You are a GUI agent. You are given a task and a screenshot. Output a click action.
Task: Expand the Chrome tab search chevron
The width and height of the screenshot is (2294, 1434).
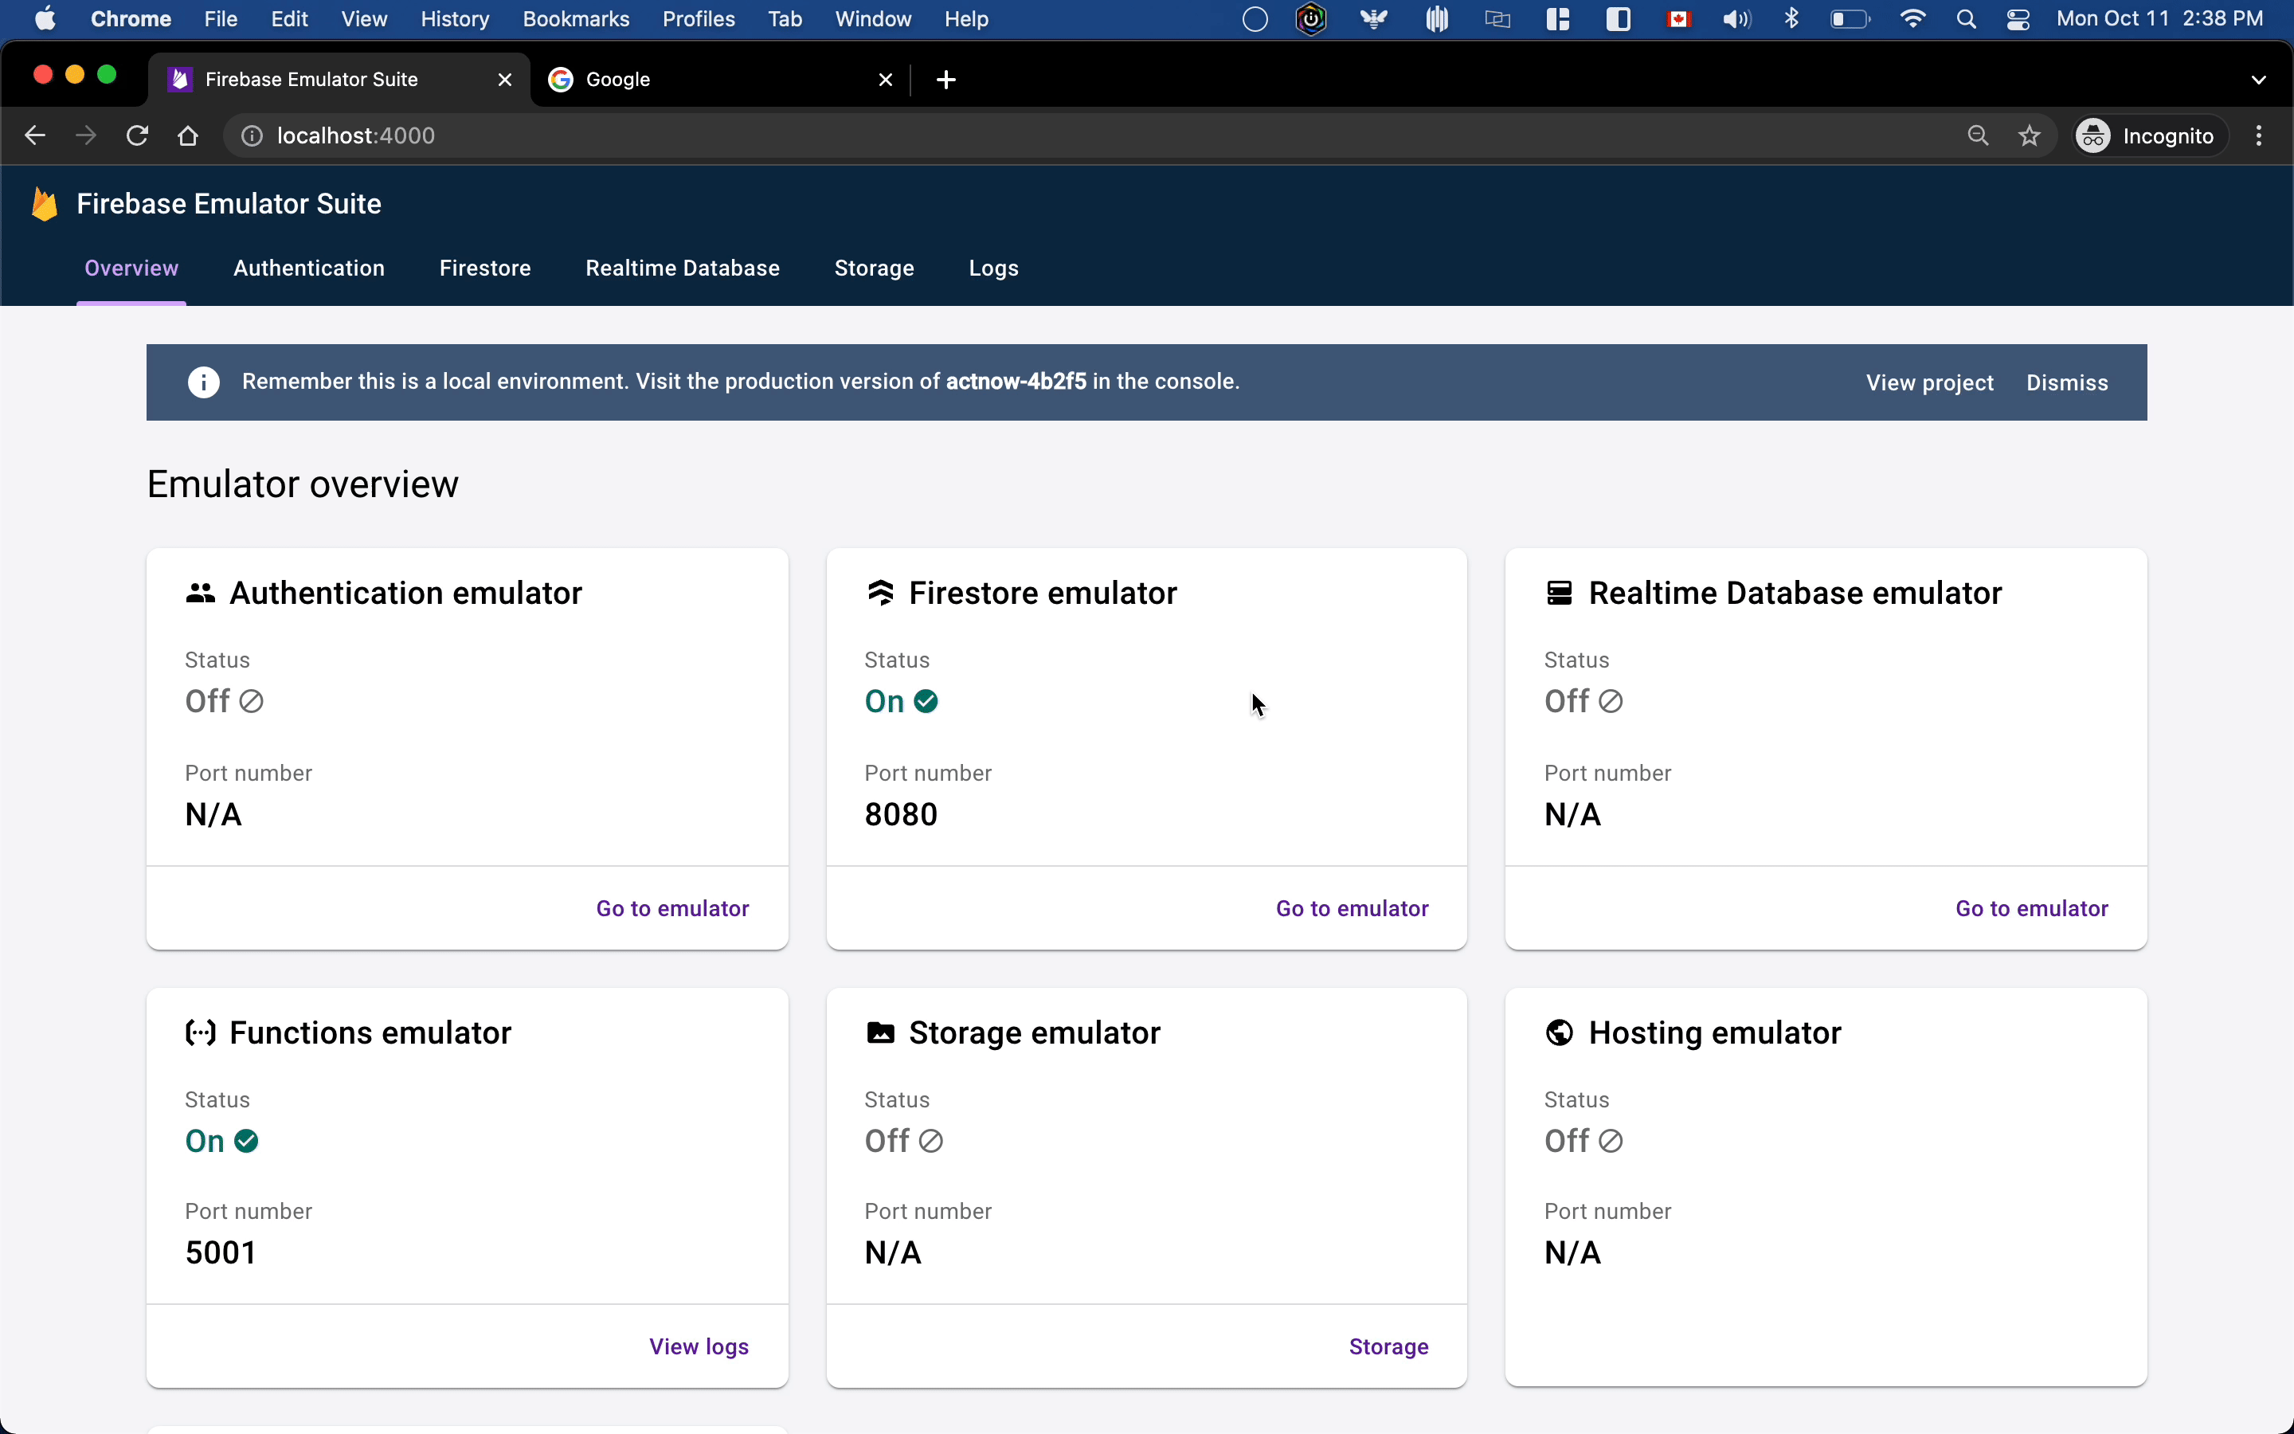(x=2258, y=80)
